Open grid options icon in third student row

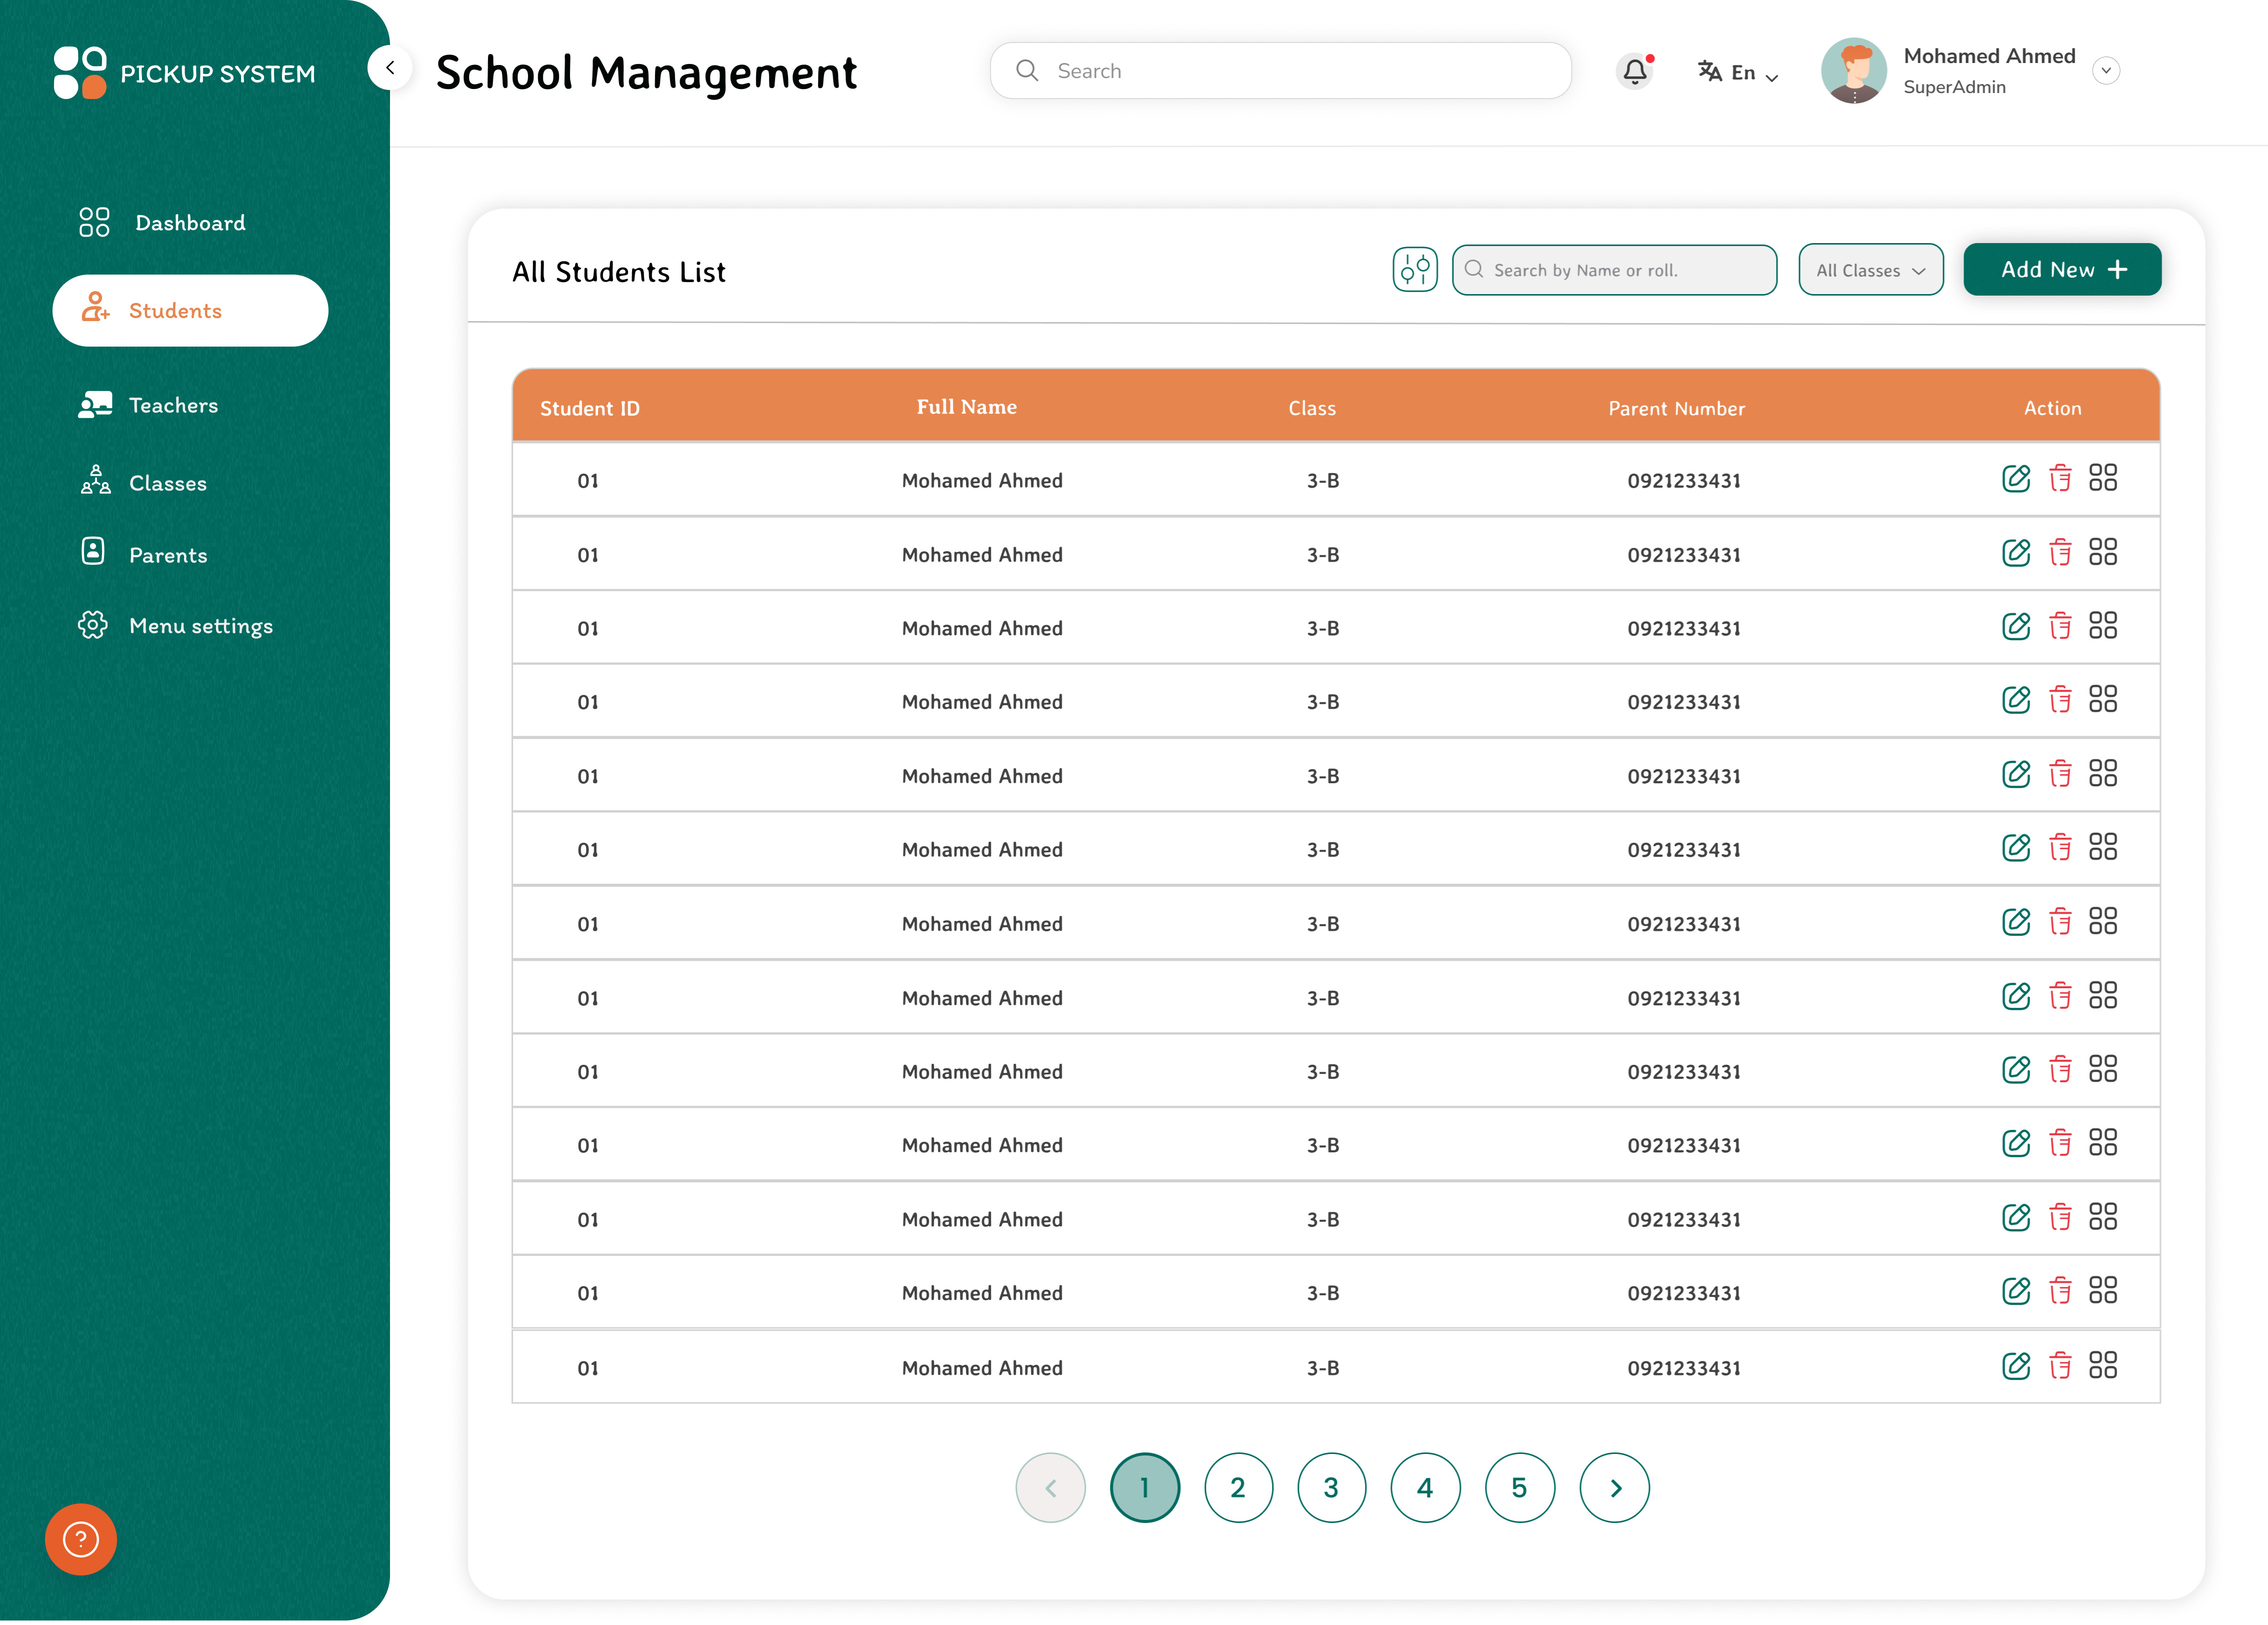(x=2102, y=626)
